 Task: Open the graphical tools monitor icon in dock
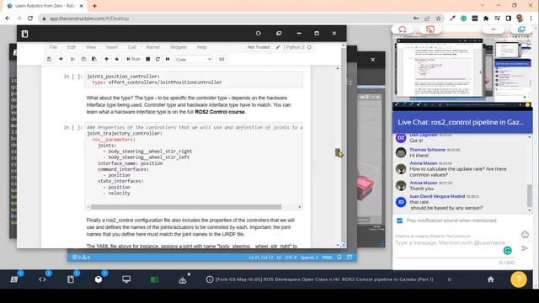coord(126,279)
